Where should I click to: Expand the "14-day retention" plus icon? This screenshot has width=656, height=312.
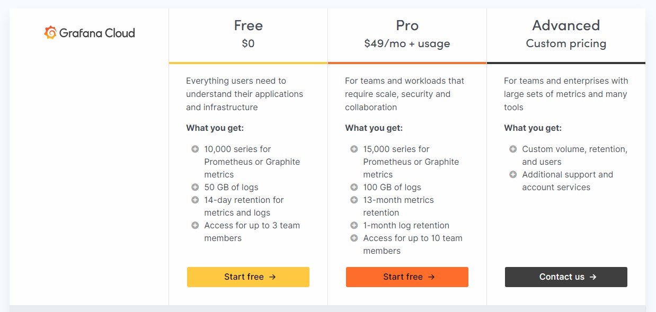pos(195,200)
